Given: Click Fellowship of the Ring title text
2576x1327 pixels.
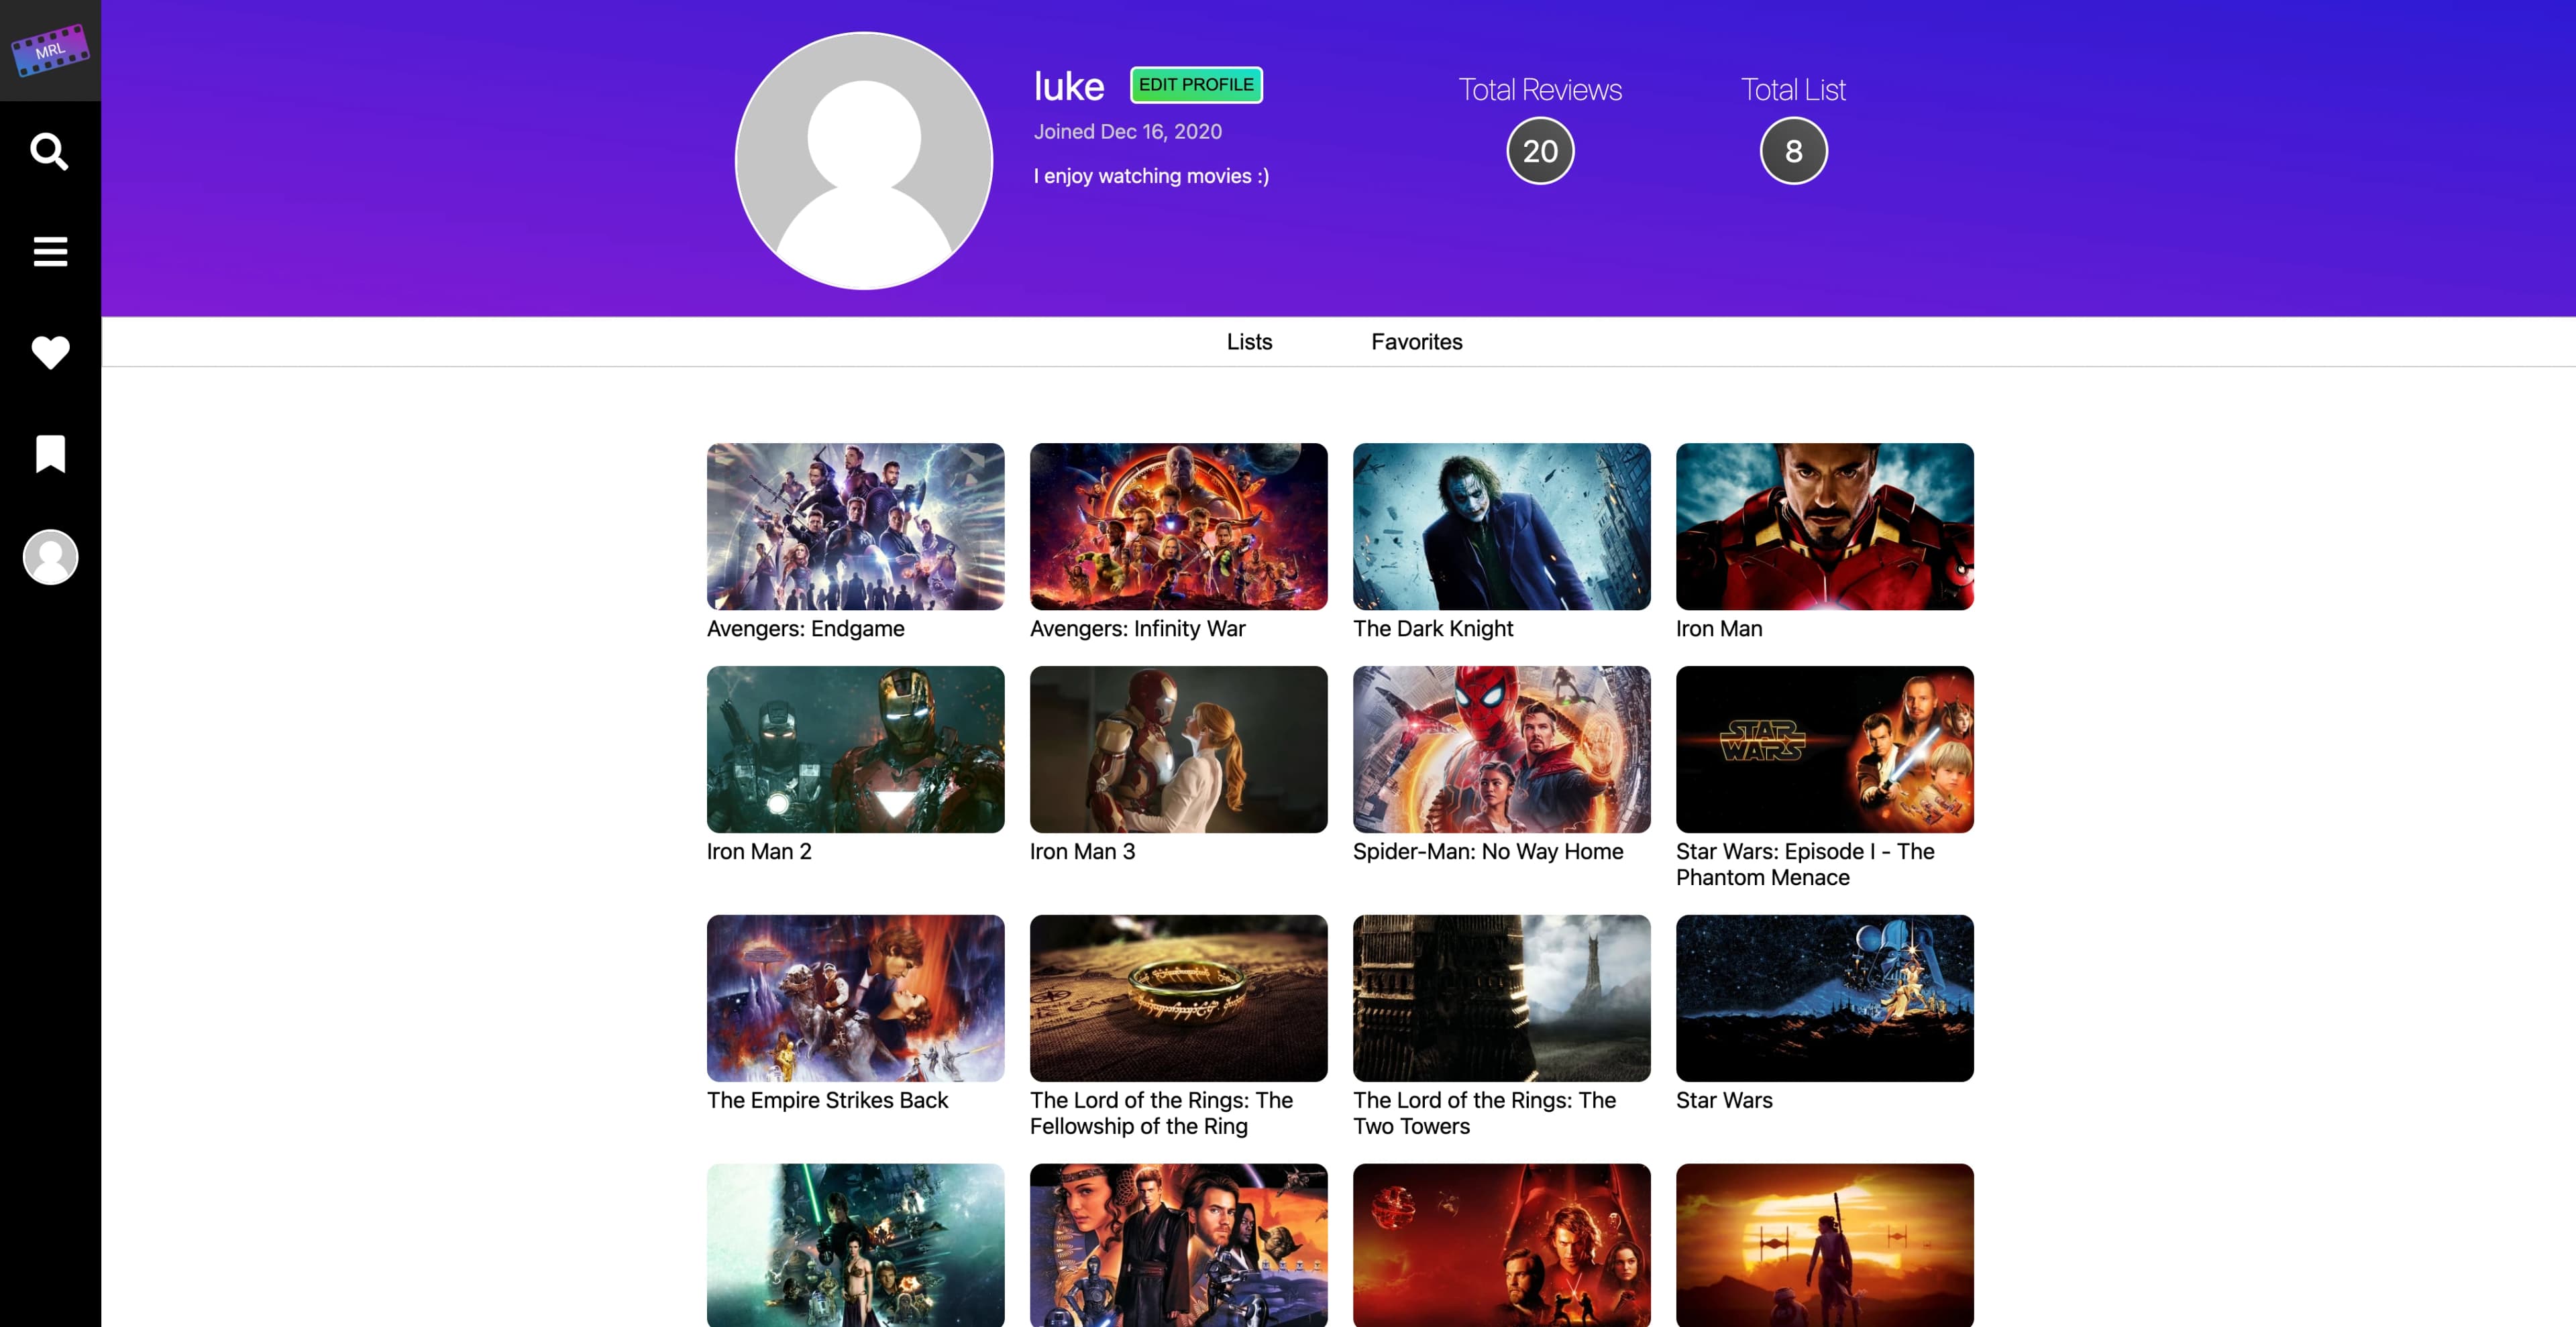Looking at the screenshot, I should pos(1161,1113).
